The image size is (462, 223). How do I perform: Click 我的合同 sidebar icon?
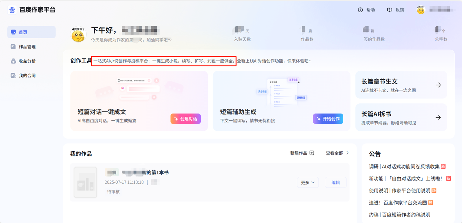[13, 75]
